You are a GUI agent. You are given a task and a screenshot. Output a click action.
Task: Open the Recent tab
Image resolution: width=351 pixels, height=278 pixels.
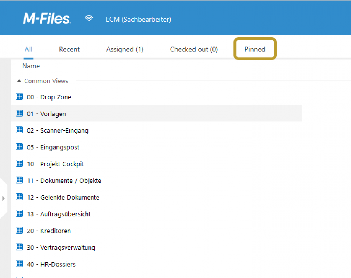tap(69, 49)
